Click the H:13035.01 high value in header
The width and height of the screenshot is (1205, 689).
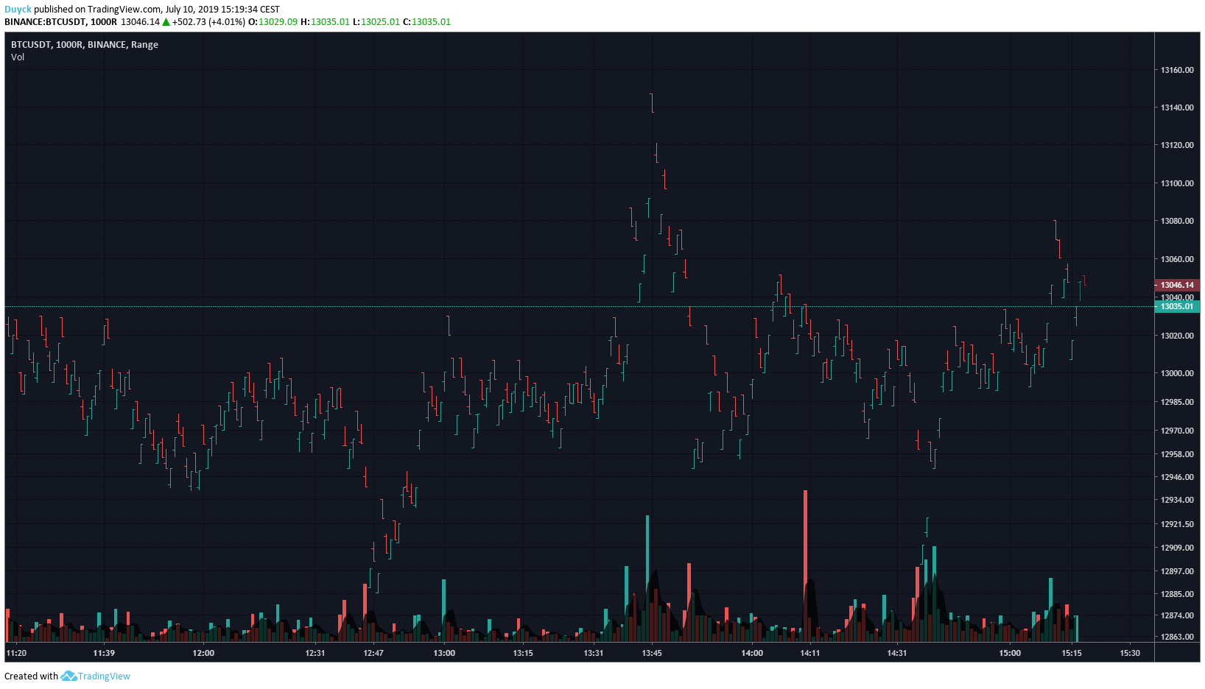point(325,21)
